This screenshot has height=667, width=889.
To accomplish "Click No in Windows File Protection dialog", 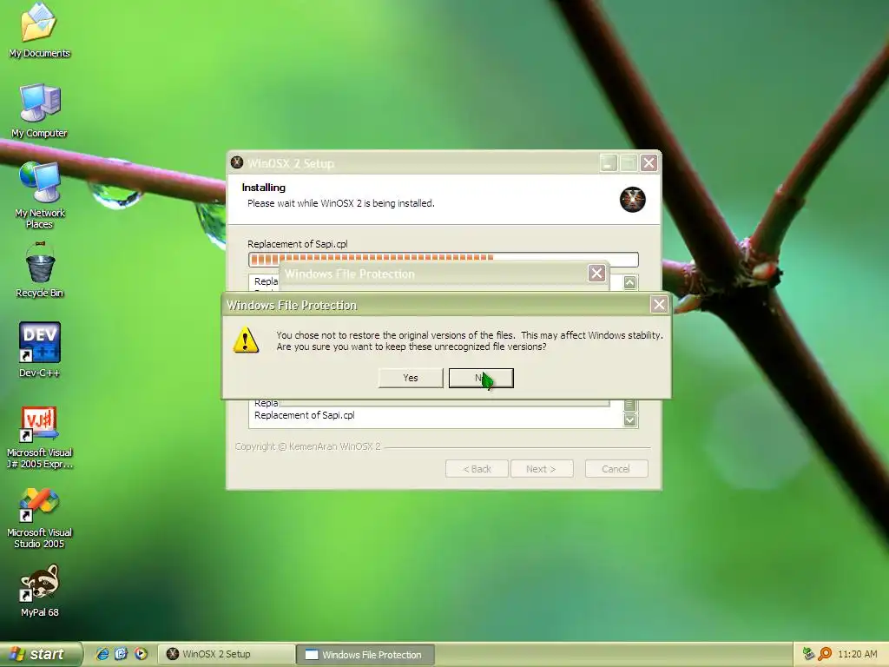I will point(481,378).
